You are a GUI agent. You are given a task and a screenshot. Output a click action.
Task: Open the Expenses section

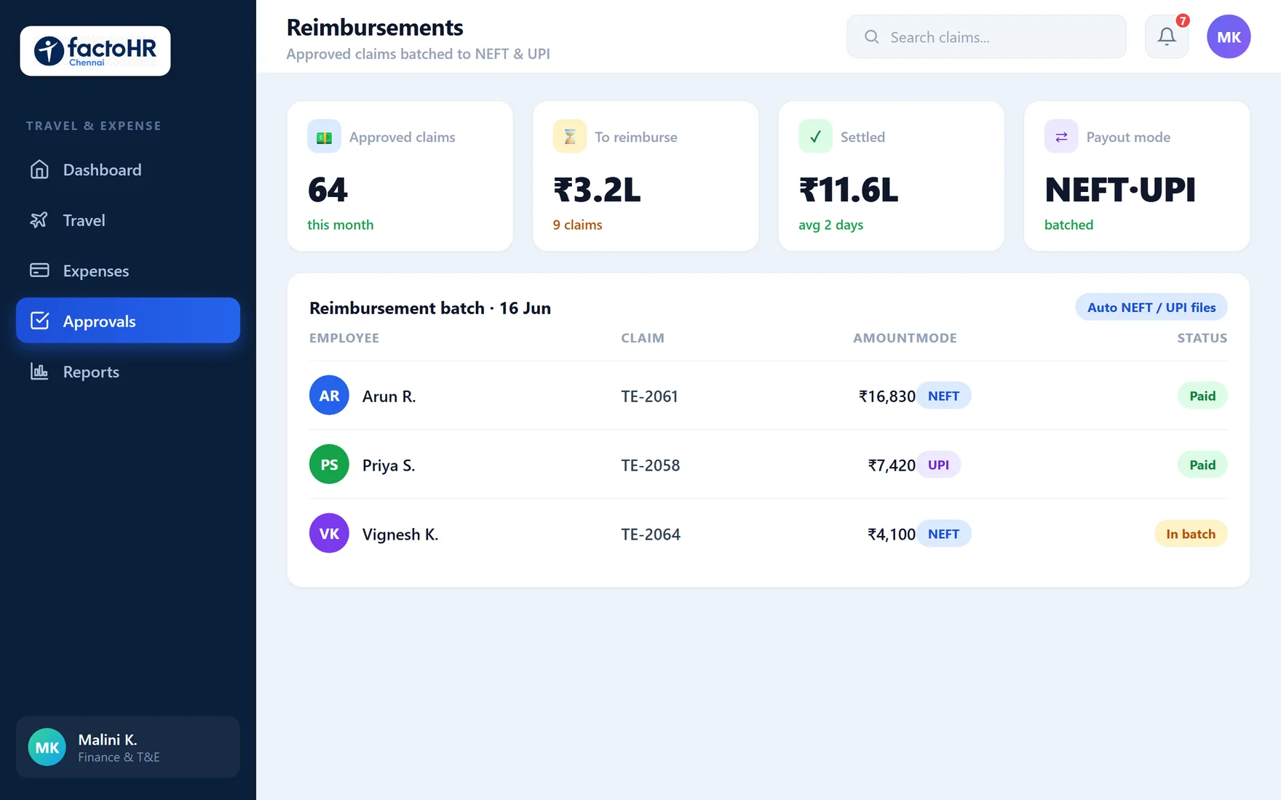pyautogui.click(x=128, y=271)
